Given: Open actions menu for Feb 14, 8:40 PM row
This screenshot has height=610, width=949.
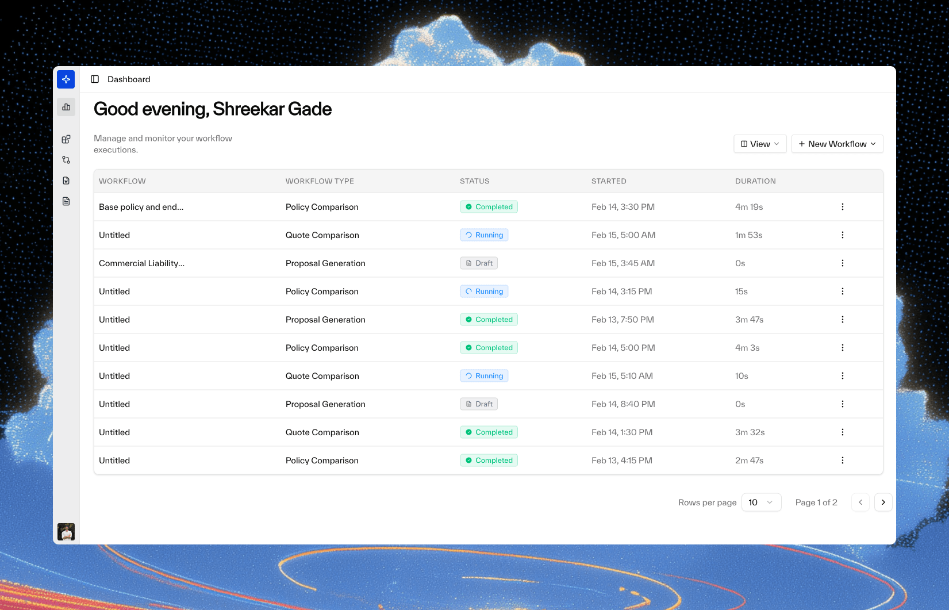Looking at the screenshot, I should (x=843, y=404).
